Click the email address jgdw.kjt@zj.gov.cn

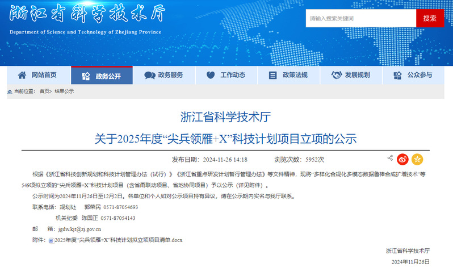tap(78, 230)
